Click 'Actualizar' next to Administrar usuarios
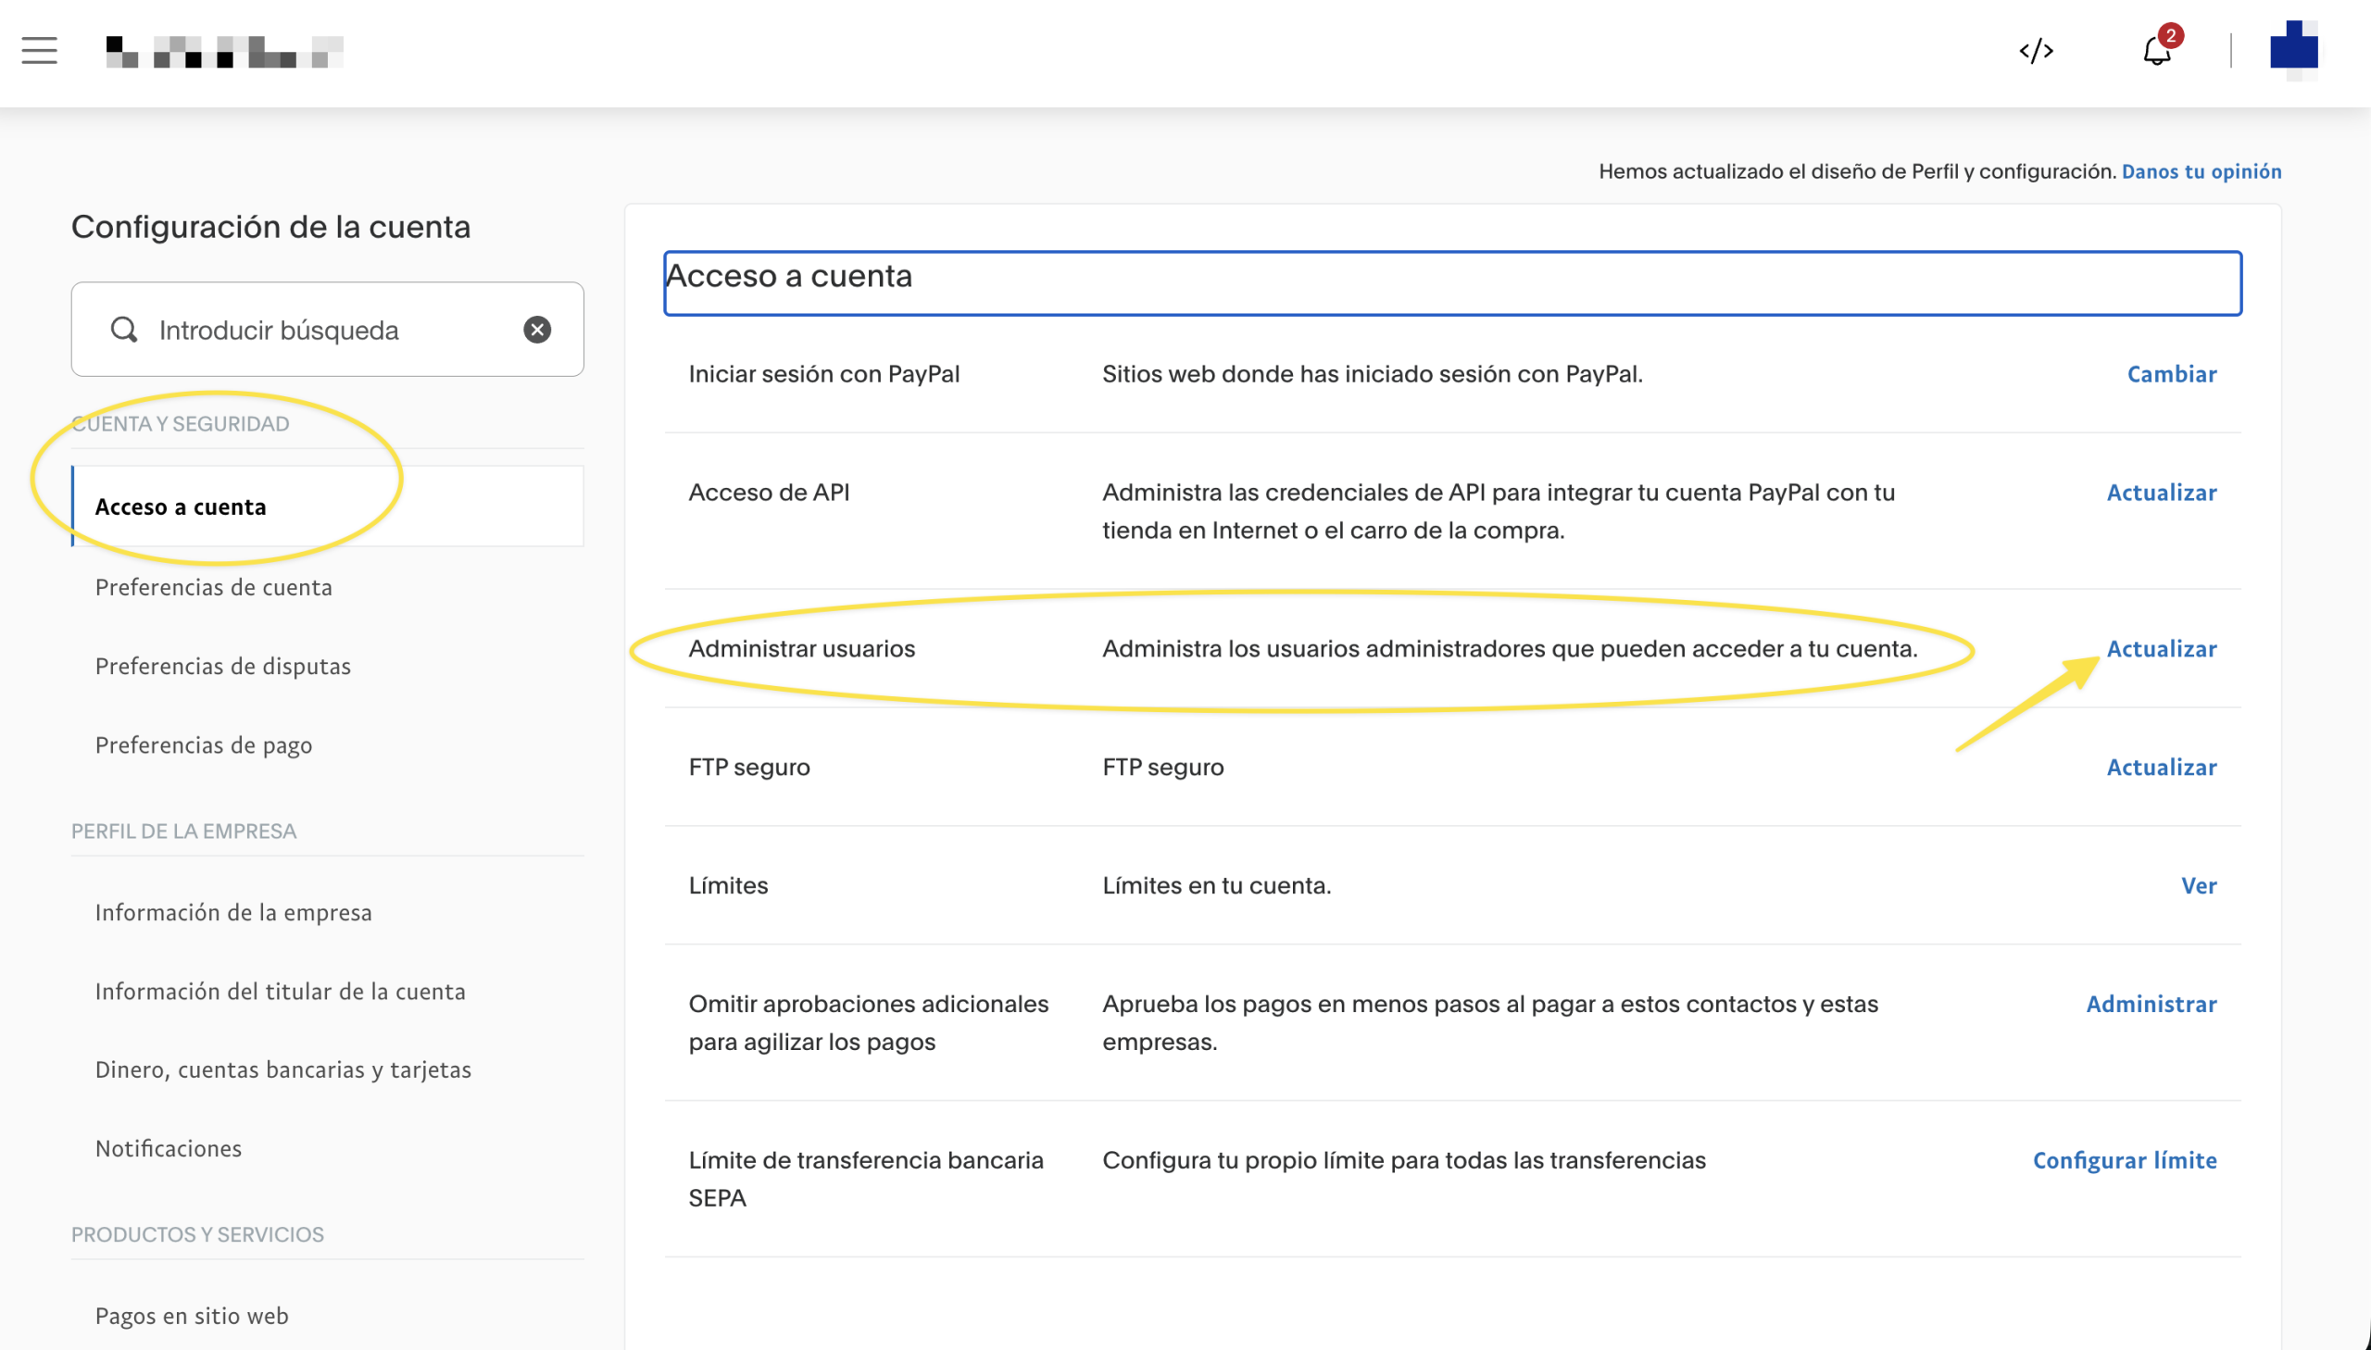2371x1350 pixels. click(x=2162, y=648)
